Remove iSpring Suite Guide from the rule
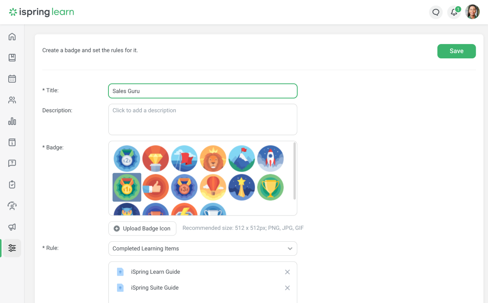 click(287, 288)
